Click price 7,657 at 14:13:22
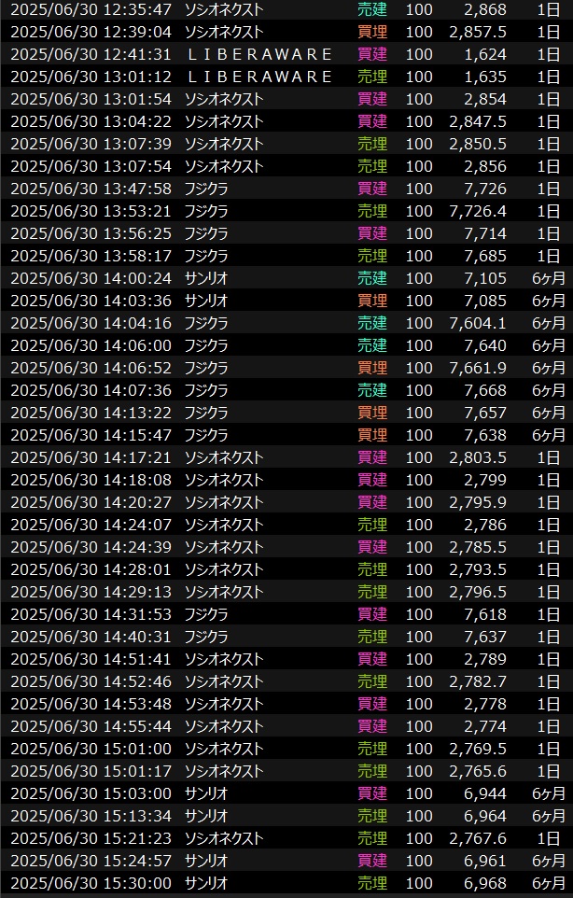Image resolution: width=573 pixels, height=898 pixels. 485,413
